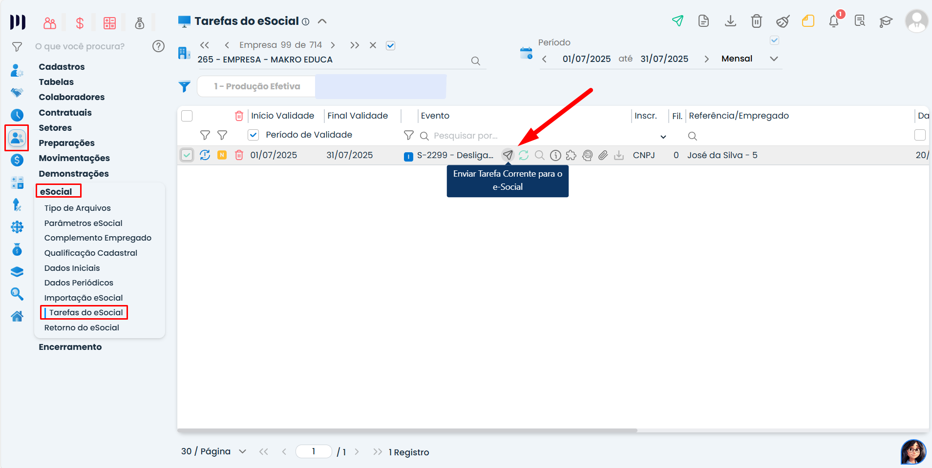Toggle the checkbox under the Da column
932x468 pixels.
[x=920, y=135]
